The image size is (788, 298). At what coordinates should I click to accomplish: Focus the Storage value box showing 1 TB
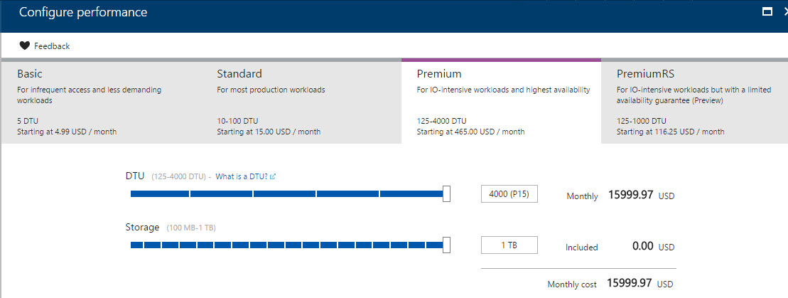click(x=509, y=245)
